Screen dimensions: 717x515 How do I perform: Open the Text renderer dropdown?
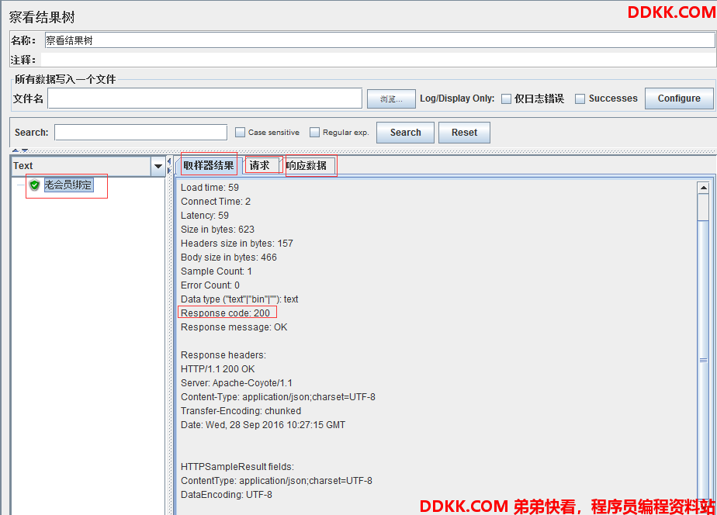tap(158, 166)
